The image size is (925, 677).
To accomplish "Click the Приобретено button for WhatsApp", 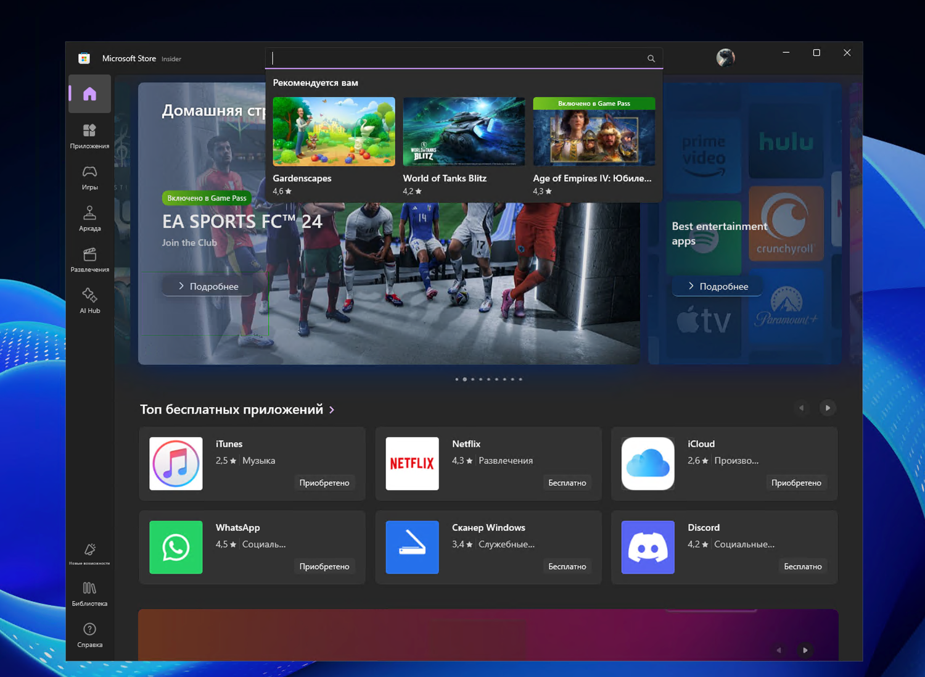I will pyautogui.click(x=324, y=567).
